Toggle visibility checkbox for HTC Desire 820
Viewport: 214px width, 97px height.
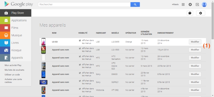(x=80, y=64)
